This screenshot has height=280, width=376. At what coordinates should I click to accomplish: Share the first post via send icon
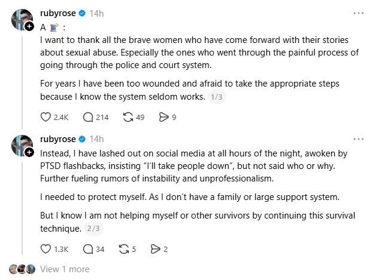point(163,118)
